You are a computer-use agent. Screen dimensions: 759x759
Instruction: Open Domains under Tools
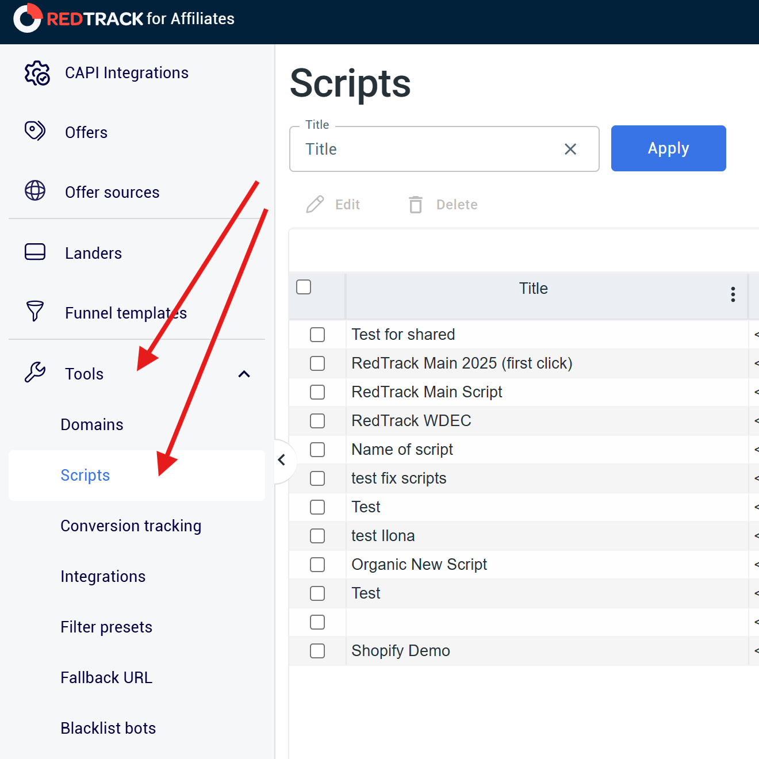click(x=92, y=425)
